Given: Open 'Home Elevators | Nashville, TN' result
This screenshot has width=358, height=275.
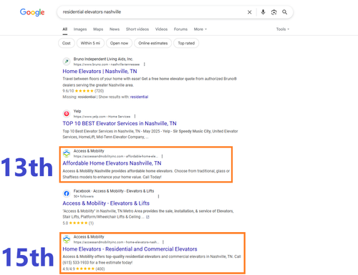Looking at the screenshot, I should point(100,72).
